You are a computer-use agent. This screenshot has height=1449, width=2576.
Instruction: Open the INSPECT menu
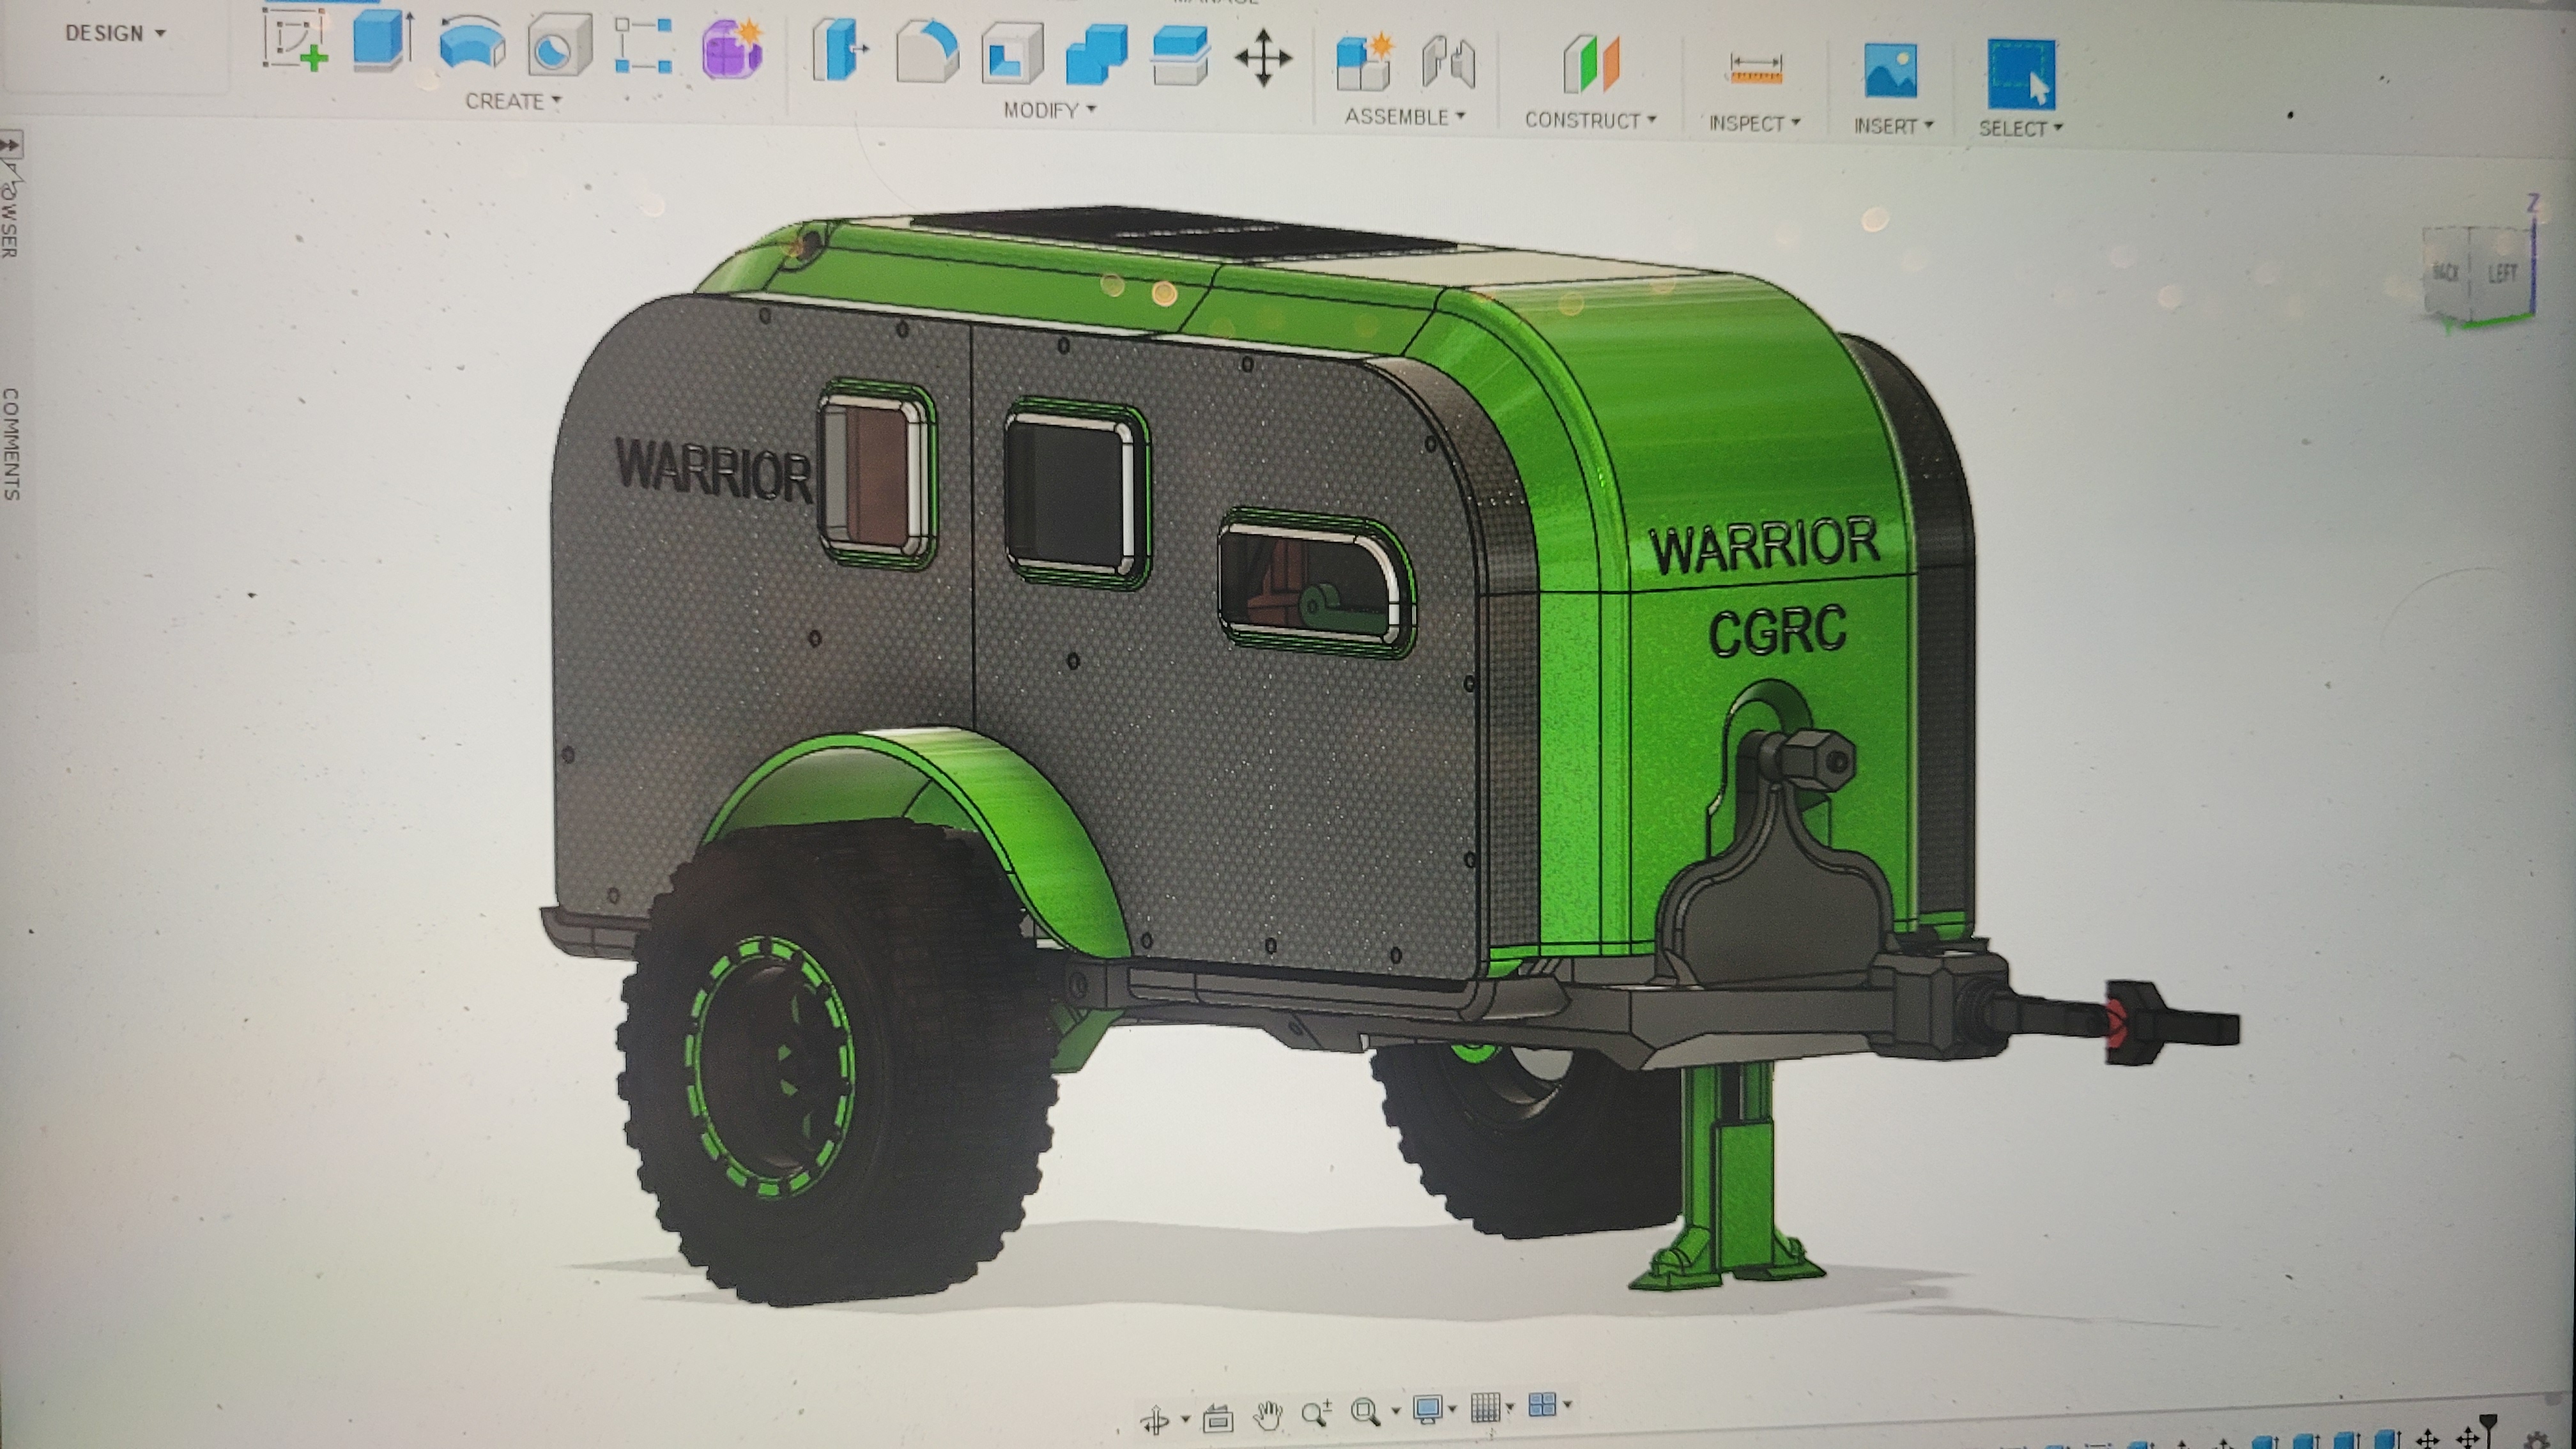(x=1754, y=123)
